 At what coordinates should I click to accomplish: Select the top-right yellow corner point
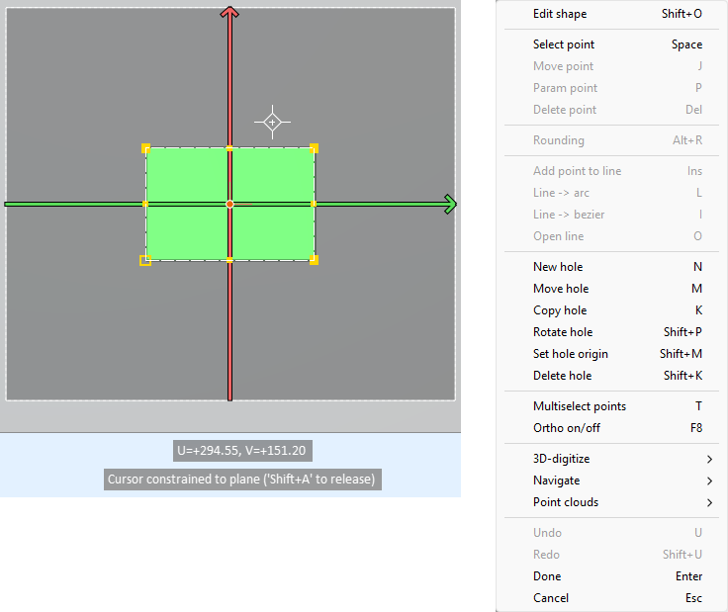314,148
